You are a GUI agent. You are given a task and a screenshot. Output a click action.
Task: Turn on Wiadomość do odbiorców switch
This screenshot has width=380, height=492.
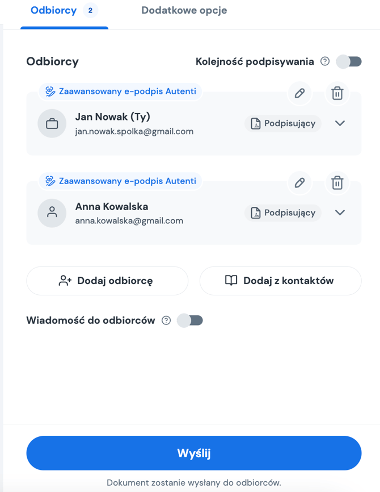190,320
